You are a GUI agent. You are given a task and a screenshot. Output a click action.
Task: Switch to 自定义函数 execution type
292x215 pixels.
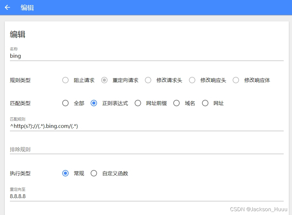click(94, 173)
